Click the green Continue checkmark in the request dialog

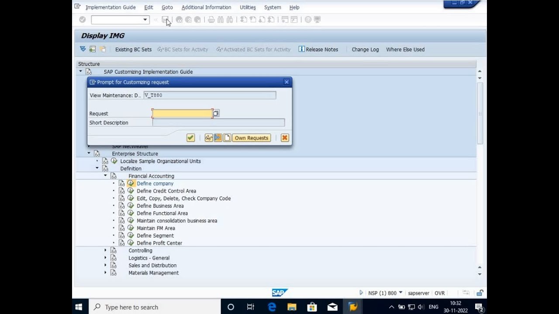coord(190,138)
